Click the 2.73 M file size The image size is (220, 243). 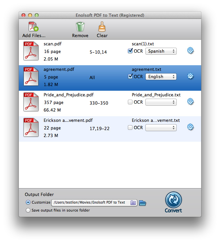51,136
